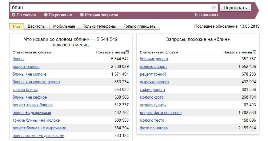Open the 'рецепт блинов +с дырочками' link
Screen dimensions: 268x141
39,128
